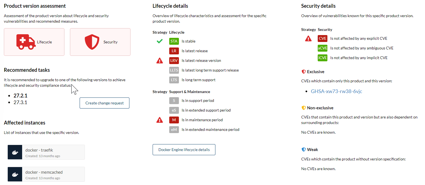
Task: Click the red shield Security icon
Action: tap(92, 42)
